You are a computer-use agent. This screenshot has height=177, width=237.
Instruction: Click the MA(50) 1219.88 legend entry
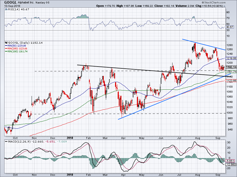coord(17,45)
